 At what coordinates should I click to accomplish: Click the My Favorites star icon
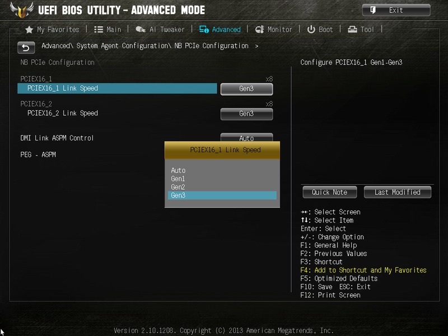(x=29, y=30)
